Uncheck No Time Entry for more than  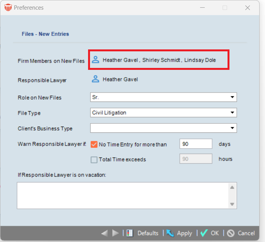click(x=94, y=144)
